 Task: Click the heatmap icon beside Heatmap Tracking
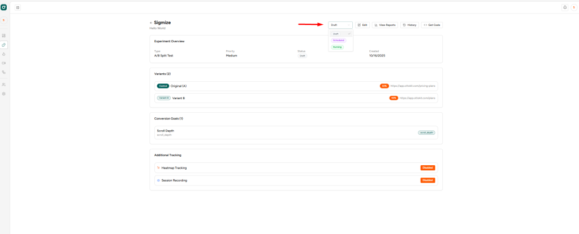pyautogui.click(x=158, y=167)
